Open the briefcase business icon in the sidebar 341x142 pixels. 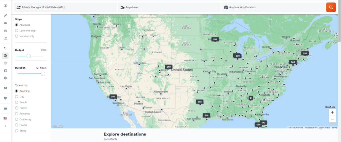(x=5, y=108)
